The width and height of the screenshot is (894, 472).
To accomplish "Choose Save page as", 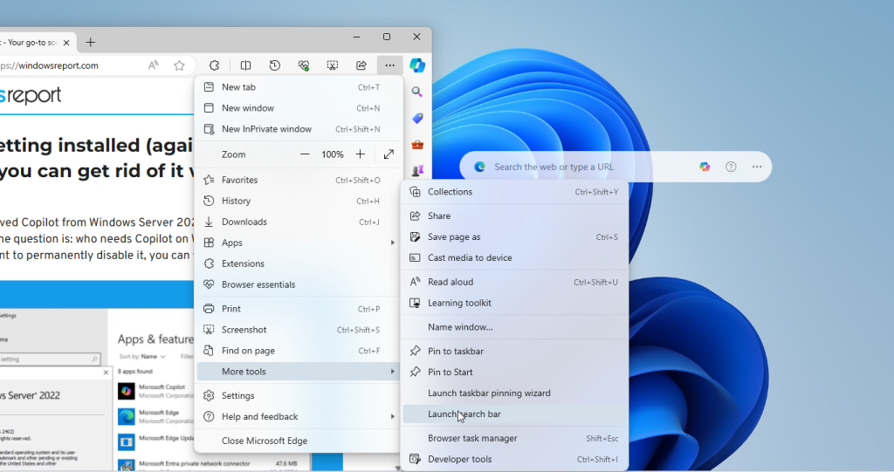I will click(515, 237).
